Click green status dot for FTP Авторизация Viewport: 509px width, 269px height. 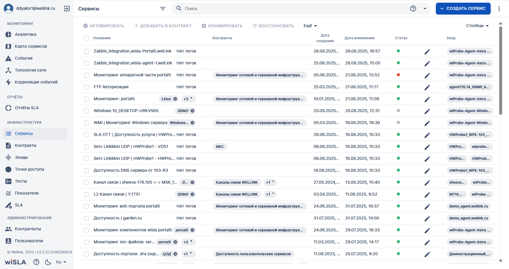[398, 87]
